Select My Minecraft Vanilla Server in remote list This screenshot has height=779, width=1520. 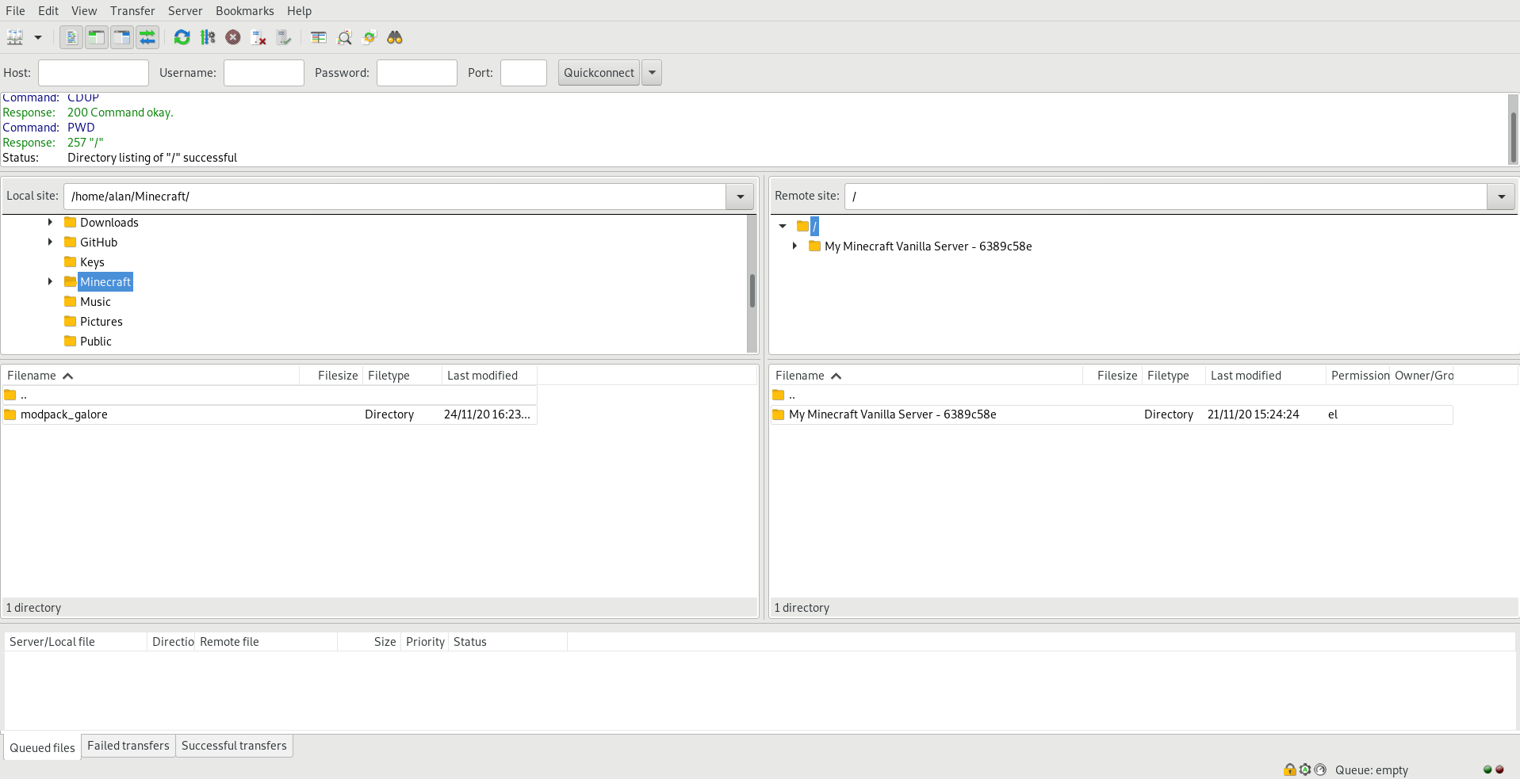tap(1111, 414)
